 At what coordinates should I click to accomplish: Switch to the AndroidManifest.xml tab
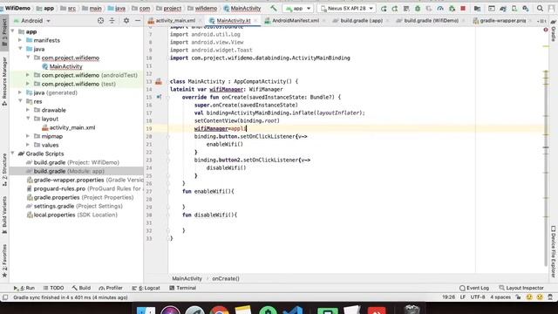tap(295, 21)
